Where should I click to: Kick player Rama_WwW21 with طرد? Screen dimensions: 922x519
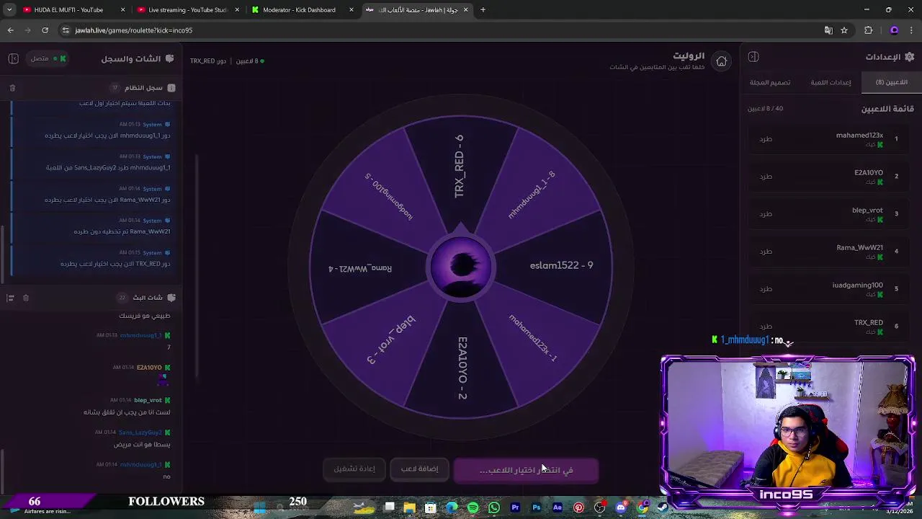coord(766,251)
